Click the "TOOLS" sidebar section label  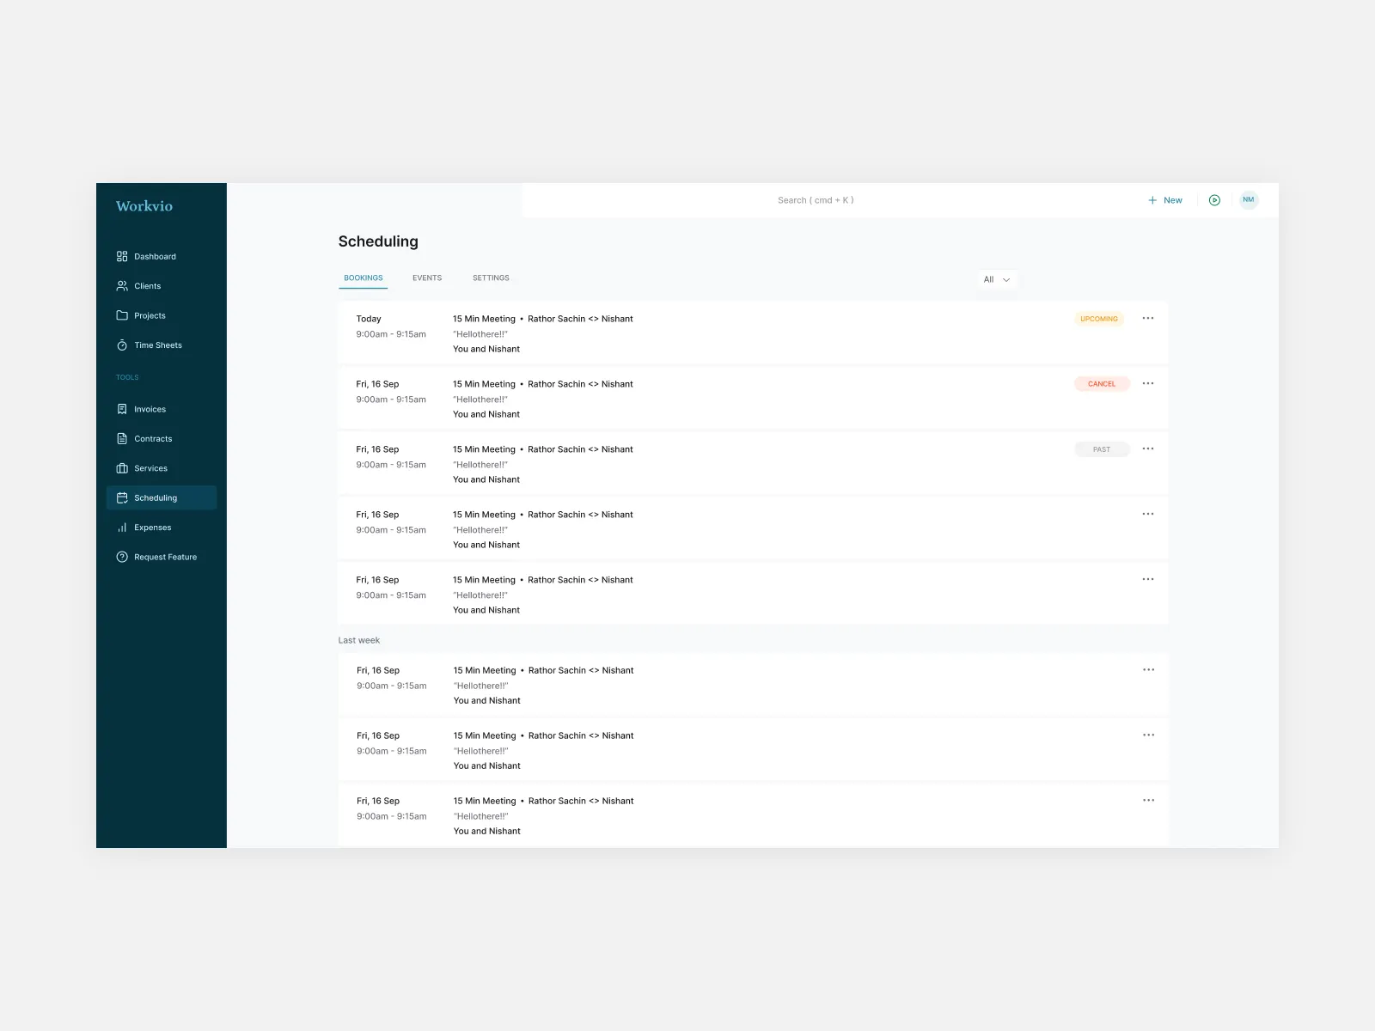(x=127, y=377)
